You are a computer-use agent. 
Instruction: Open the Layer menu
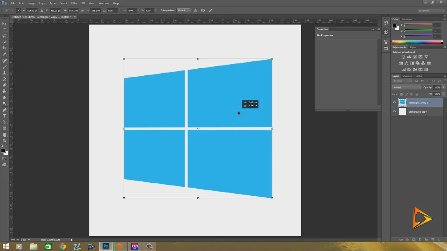click(43, 3)
